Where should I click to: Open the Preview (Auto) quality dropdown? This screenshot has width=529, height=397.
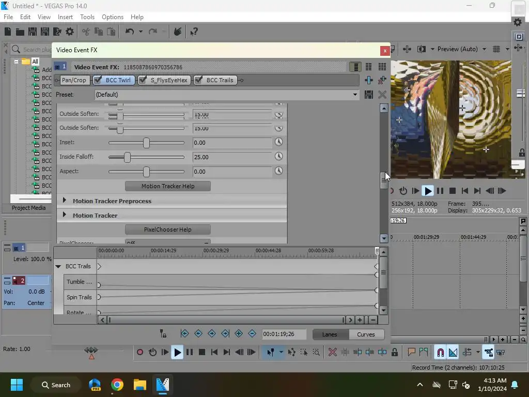pyautogui.click(x=484, y=49)
